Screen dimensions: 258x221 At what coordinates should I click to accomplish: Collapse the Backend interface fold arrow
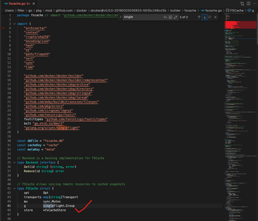[14, 162]
